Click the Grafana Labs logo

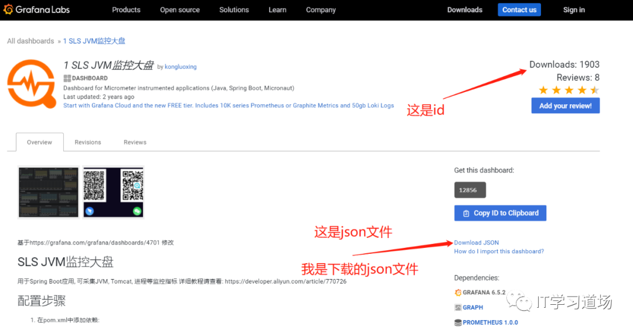pos(36,10)
